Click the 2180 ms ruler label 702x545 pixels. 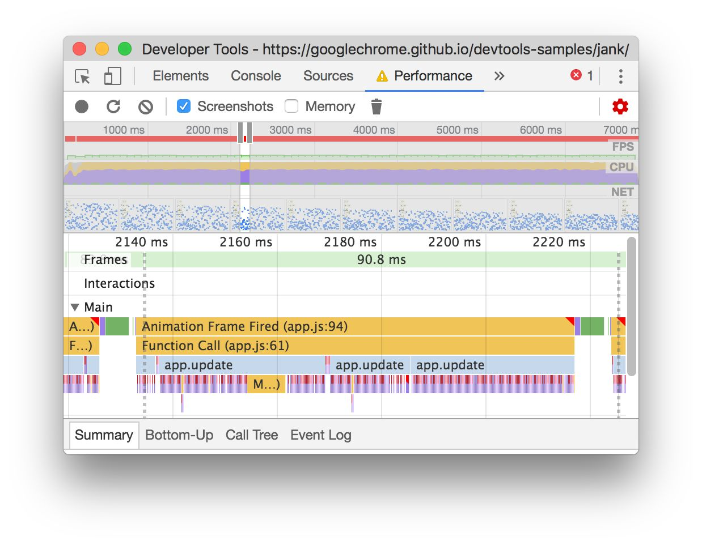coord(350,242)
